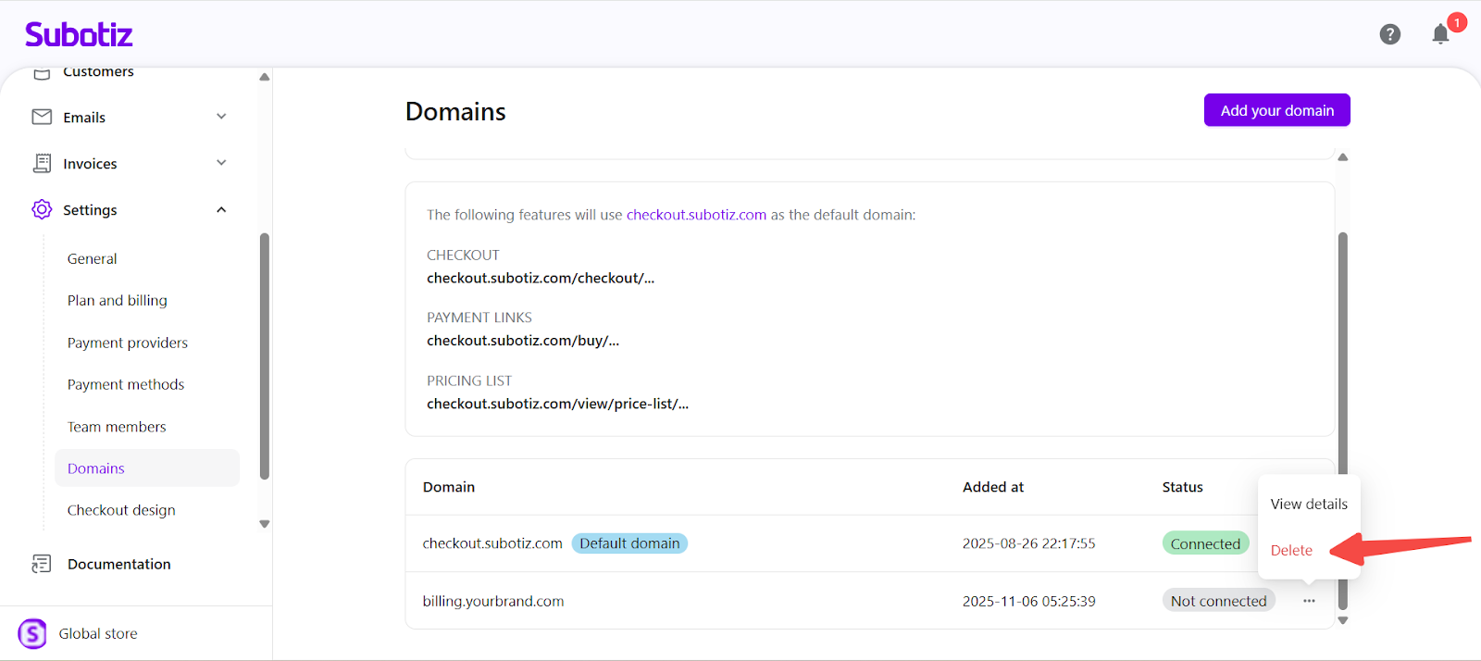Click the Global store avatar icon
1481x661 pixels.
(32, 633)
